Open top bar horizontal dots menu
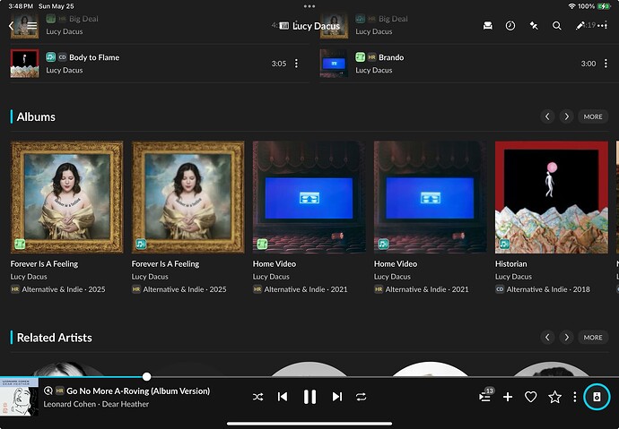 [603, 26]
